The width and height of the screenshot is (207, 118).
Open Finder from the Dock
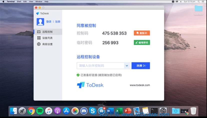tap(13, 111)
